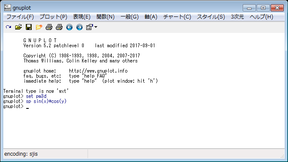The height and width of the screenshot is (162, 288).
Task: Click the http://www.gnuplot.info text
Action: (x=98, y=71)
